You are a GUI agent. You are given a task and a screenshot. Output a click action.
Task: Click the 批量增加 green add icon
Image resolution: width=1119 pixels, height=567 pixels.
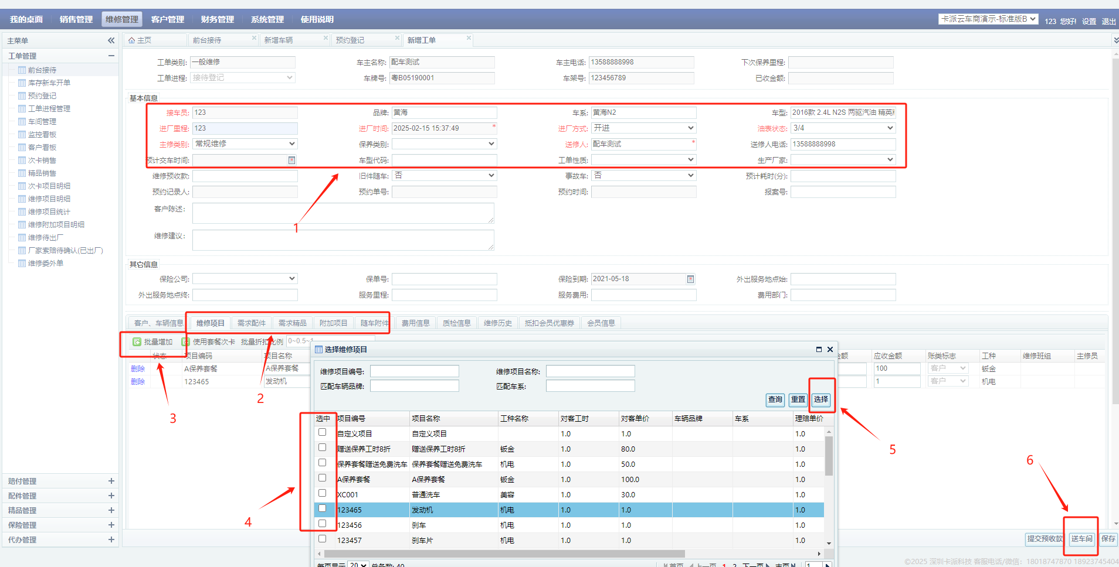coord(137,341)
